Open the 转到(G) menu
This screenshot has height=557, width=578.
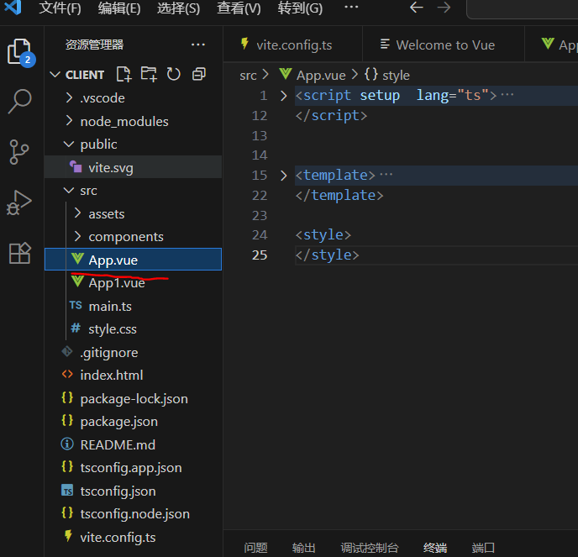[x=300, y=8]
